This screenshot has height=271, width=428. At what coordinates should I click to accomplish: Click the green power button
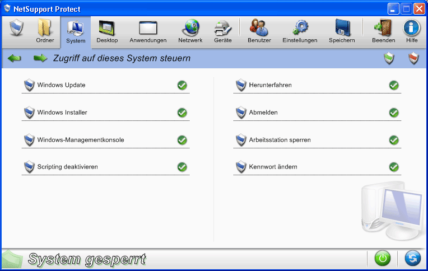(383, 258)
